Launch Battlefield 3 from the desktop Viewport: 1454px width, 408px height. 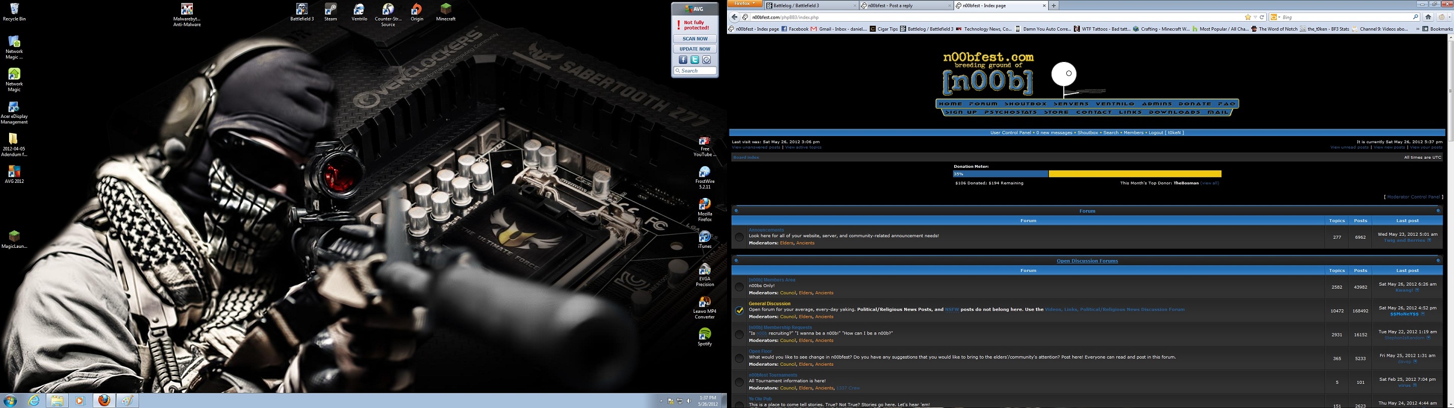[x=302, y=12]
